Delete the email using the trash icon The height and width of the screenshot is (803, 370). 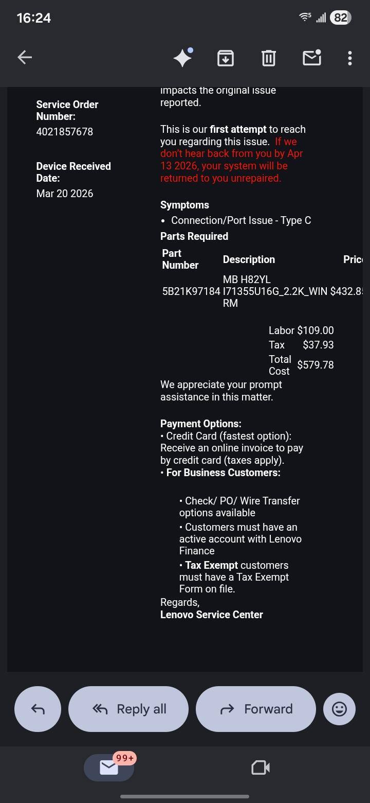point(268,58)
